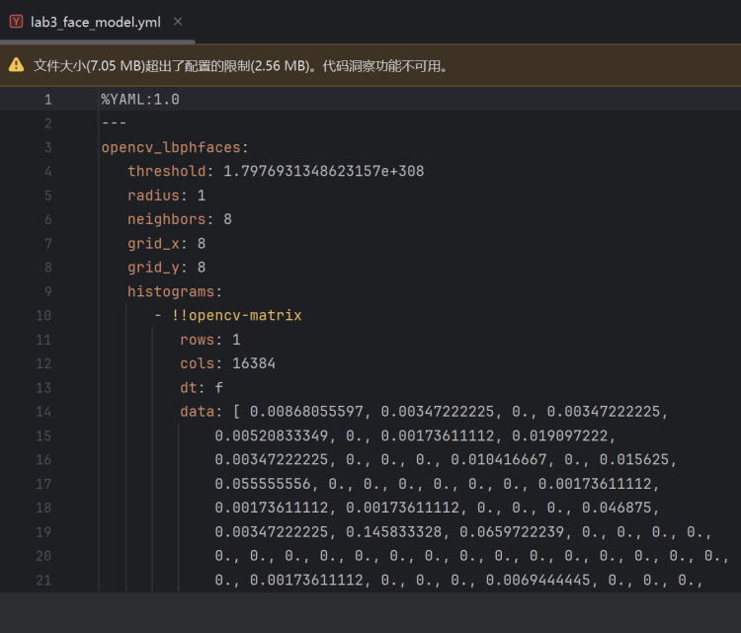Click the yellow warning triangle icon
The height and width of the screenshot is (633, 741).
point(16,65)
